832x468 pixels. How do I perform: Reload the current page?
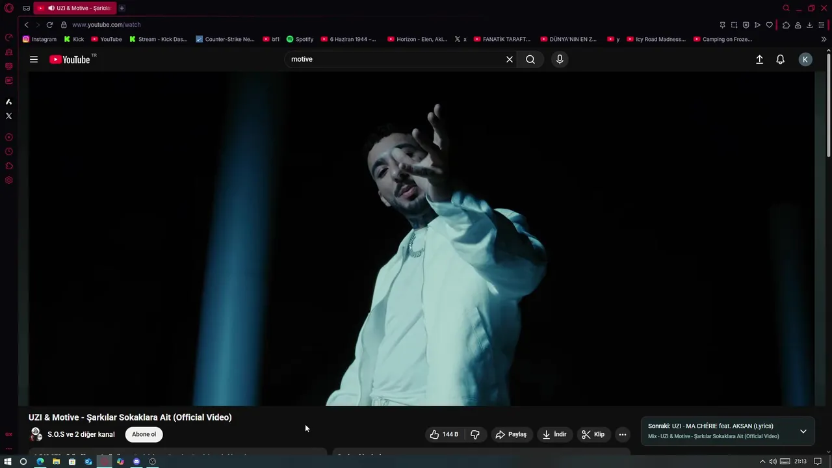(x=49, y=25)
